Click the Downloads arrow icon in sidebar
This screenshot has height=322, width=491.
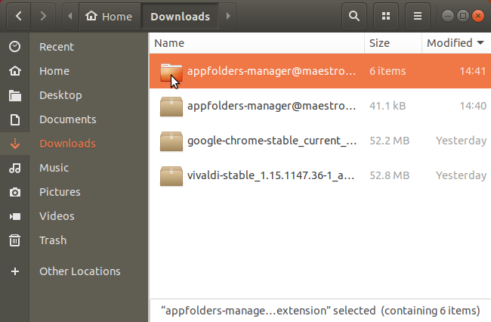[x=14, y=144]
